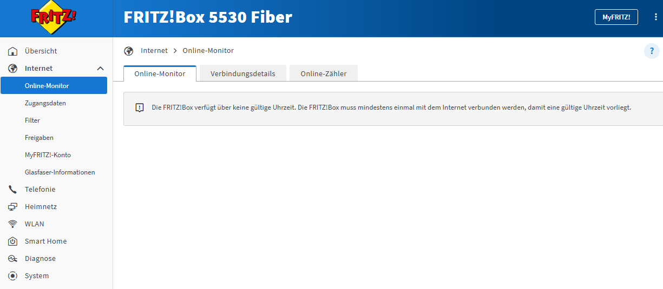Click the 'keine gültige Uhrzeit' notice text
The height and width of the screenshot is (289, 663).
pyautogui.click(x=391, y=107)
